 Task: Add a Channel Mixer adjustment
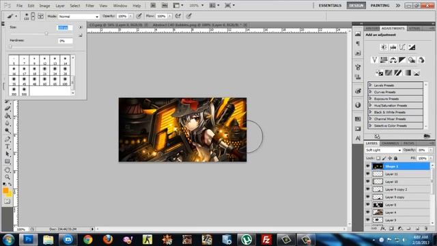(421, 59)
